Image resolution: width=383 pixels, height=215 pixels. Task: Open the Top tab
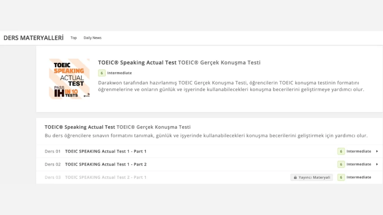(x=74, y=38)
